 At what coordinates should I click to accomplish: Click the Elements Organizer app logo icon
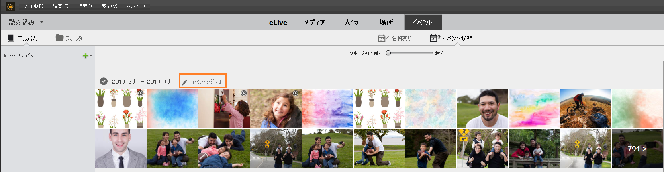pyautogui.click(x=10, y=7)
